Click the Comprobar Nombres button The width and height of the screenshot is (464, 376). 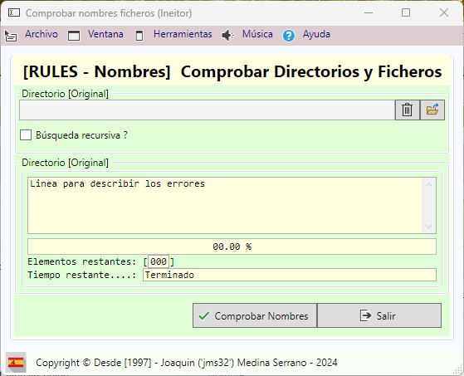click(255, 315)
